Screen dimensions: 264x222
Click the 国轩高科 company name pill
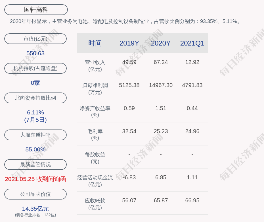(x=36, y=10)
